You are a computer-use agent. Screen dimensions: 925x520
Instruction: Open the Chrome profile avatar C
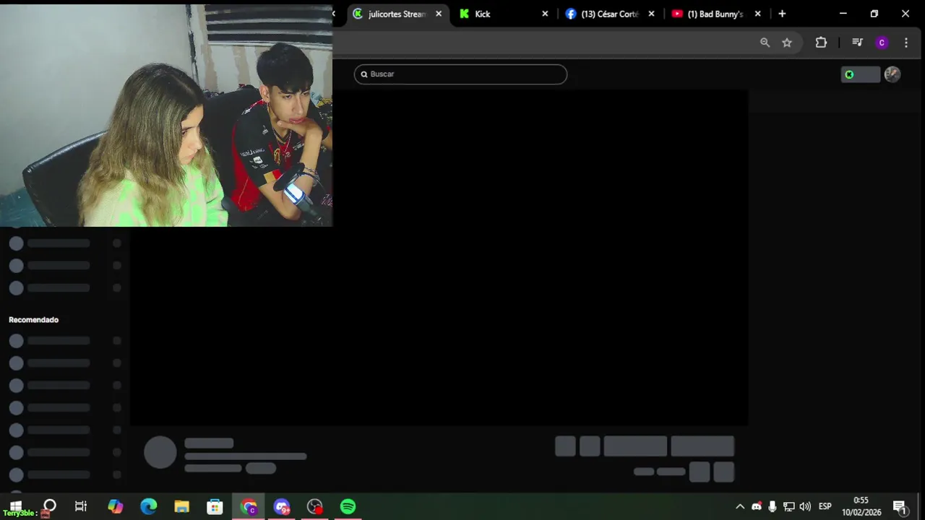click(x=882, y=43)
